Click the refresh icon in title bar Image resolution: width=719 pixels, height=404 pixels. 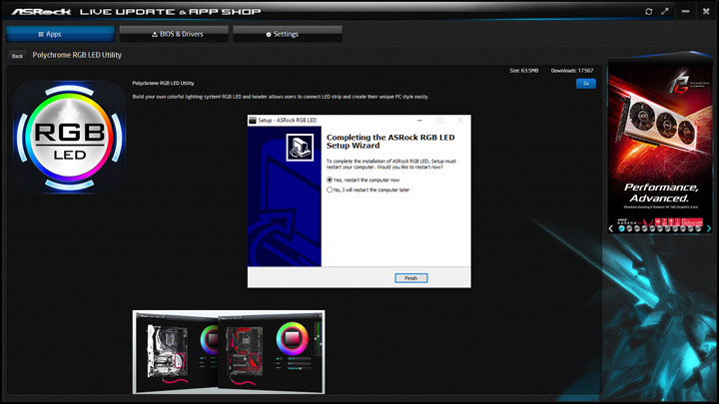pyautogui.click(x=648, y=11)
